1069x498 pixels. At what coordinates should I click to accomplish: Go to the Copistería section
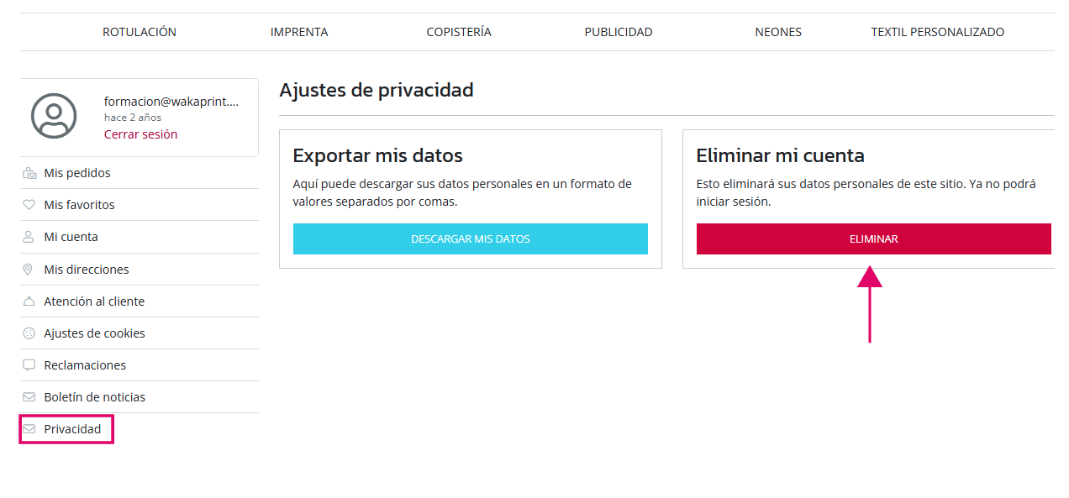click(459, 32)
